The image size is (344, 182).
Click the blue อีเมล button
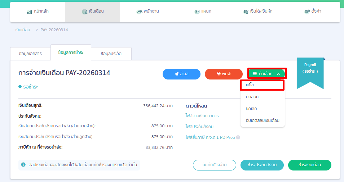point(181,74)
